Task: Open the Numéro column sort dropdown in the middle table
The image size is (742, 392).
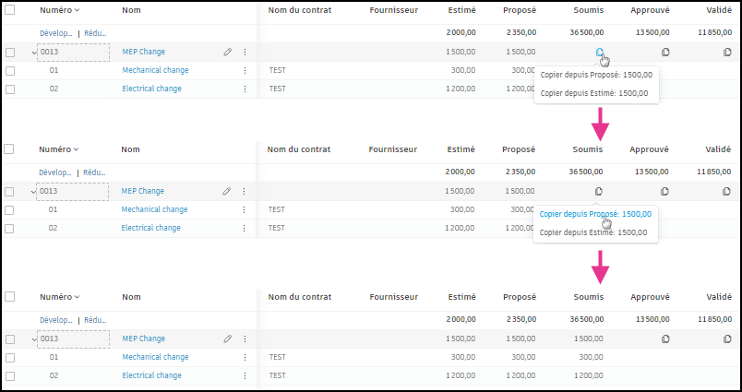Action: (x=76, y=149)
